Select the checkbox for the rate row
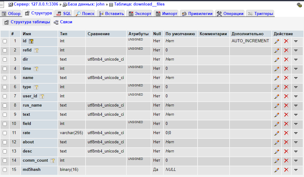 point(5,133)
